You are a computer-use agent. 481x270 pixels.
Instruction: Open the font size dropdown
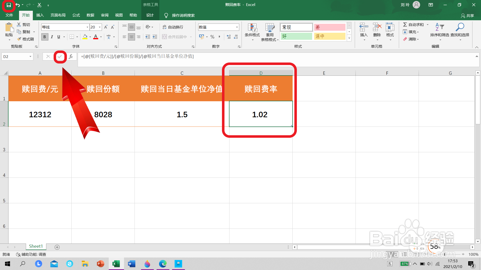coord(99,27)
